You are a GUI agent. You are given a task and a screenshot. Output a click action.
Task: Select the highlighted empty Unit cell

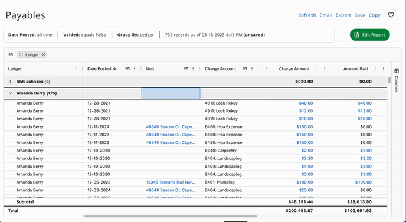[x=171, y=93]
